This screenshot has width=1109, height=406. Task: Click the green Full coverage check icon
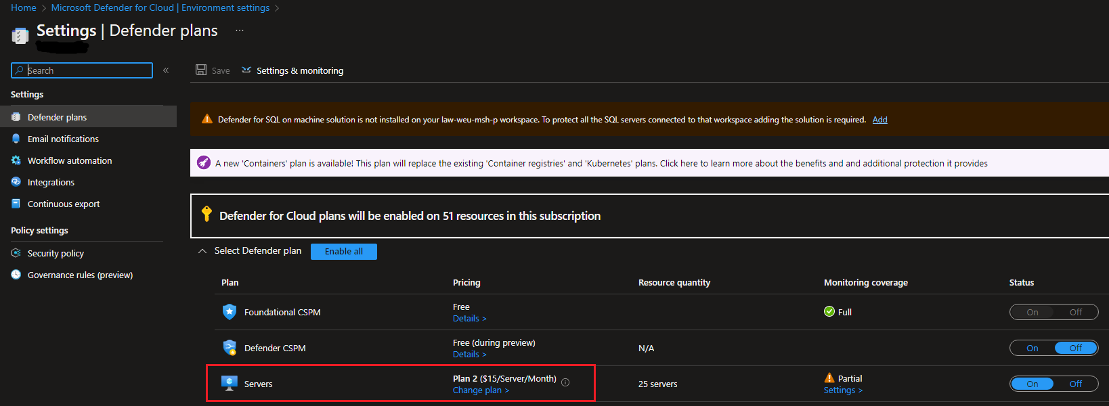[829, 311]
